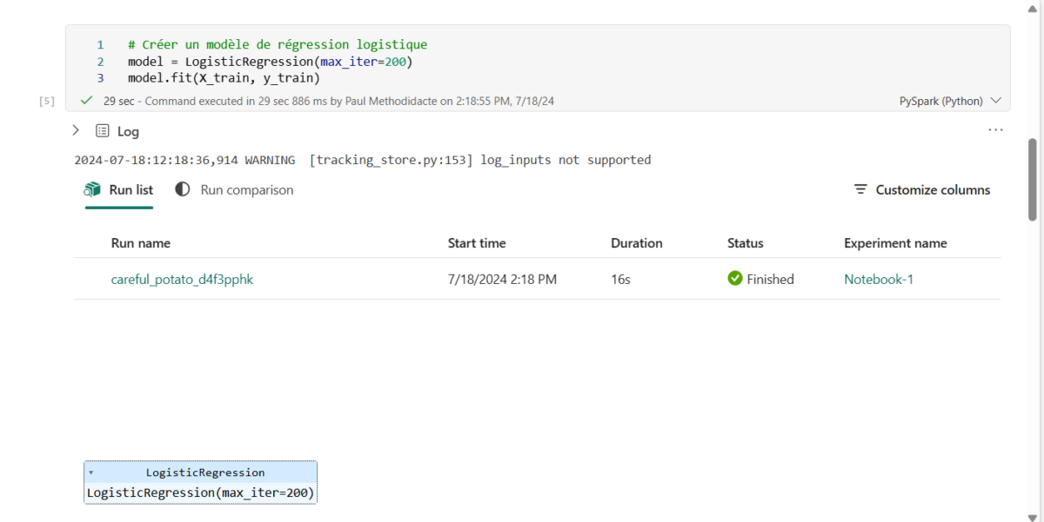Click the Start time column header
The width and height of the screenshot is (1044, 522).
pos(477,243)
